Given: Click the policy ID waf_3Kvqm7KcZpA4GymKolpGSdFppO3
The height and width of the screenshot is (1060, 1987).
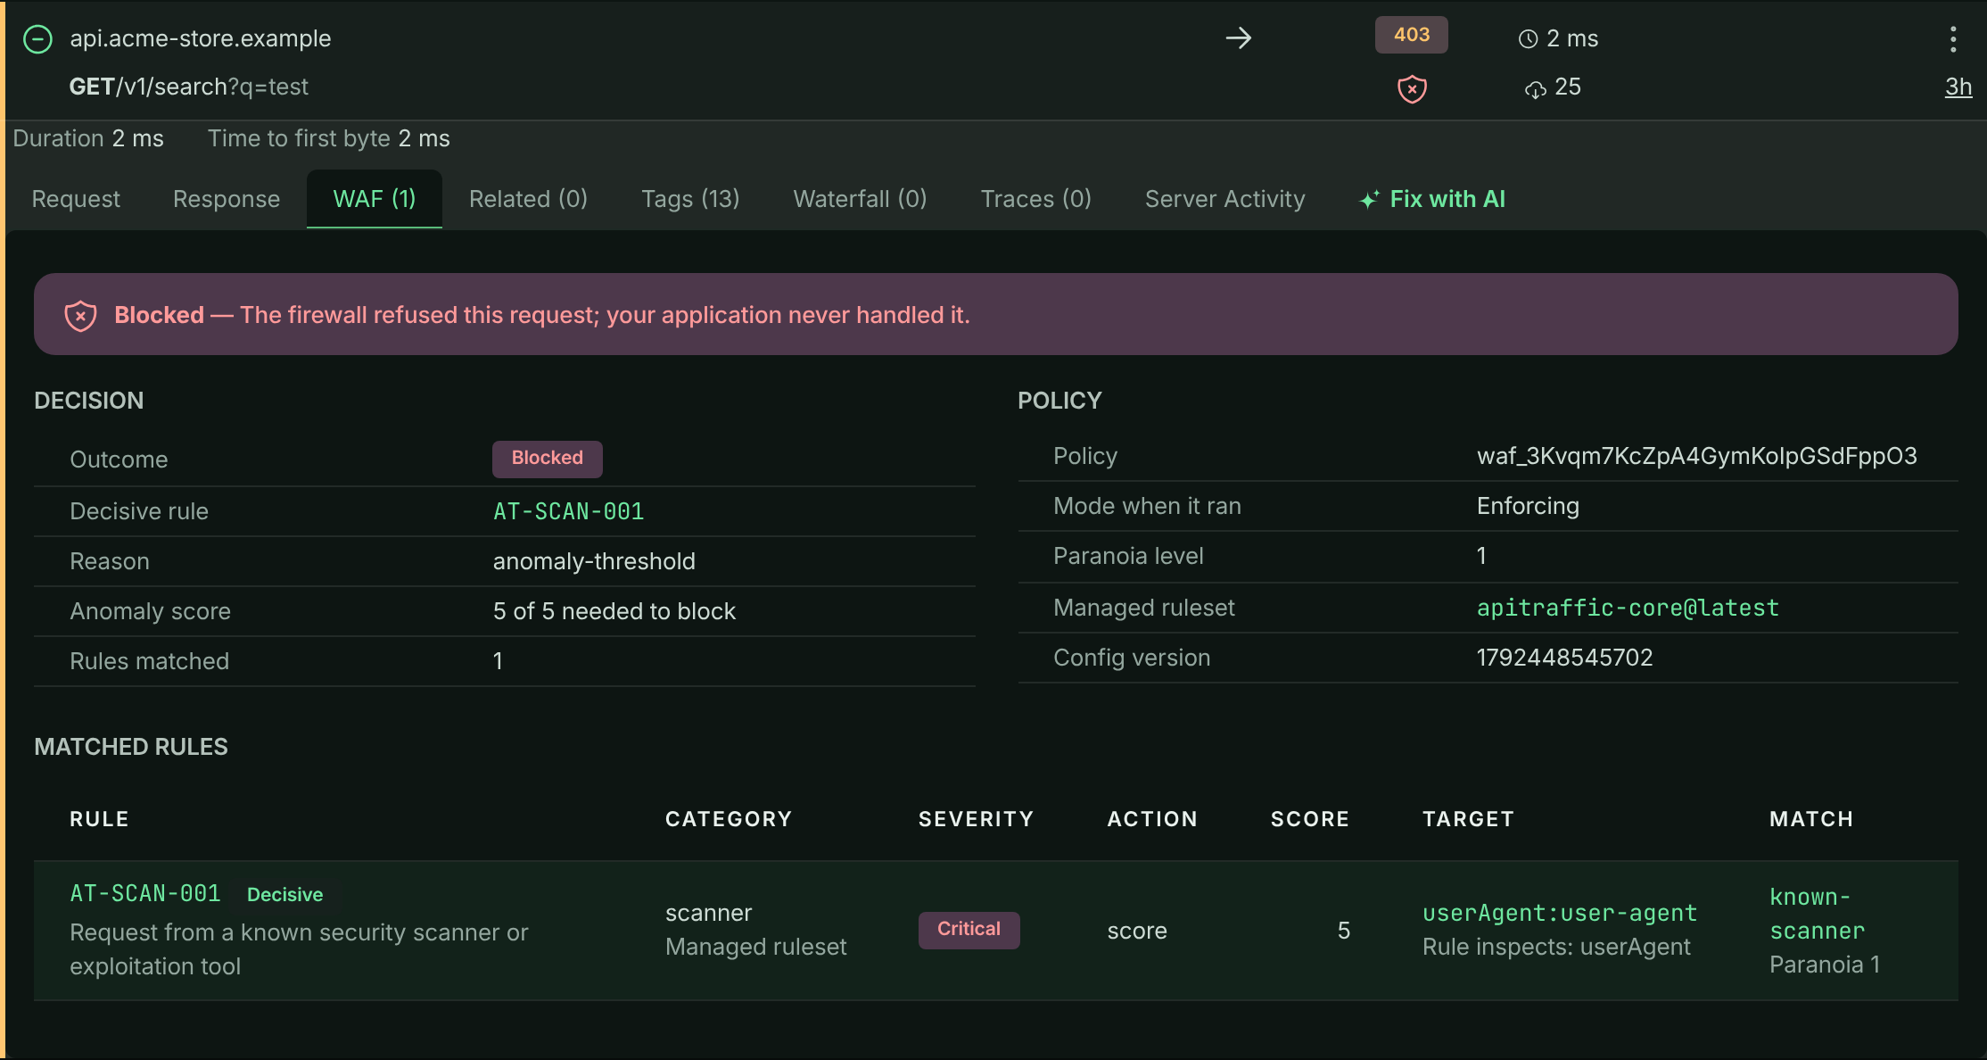Looking at the screenshot, I should coord(1696,456).
